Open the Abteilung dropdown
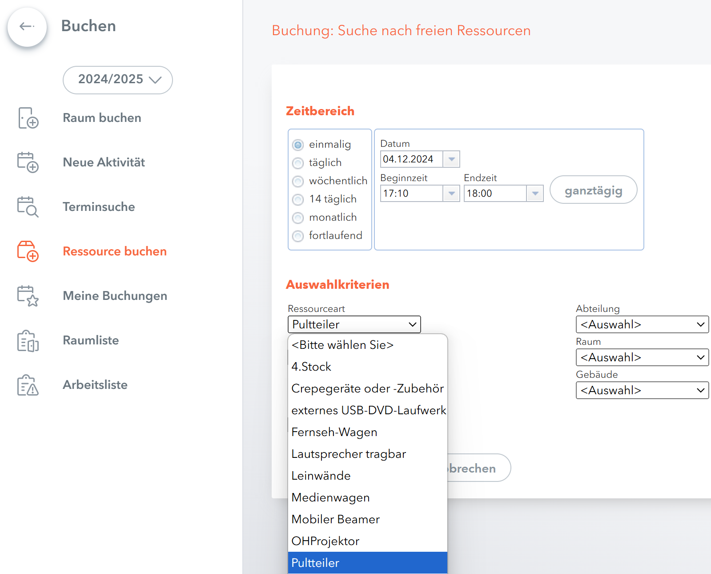 tap(642, 324)
